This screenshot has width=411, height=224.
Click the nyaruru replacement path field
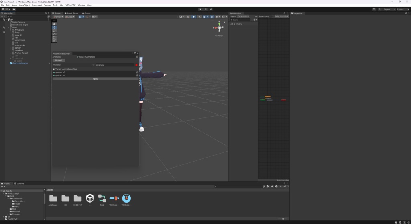tap(115, 65)
